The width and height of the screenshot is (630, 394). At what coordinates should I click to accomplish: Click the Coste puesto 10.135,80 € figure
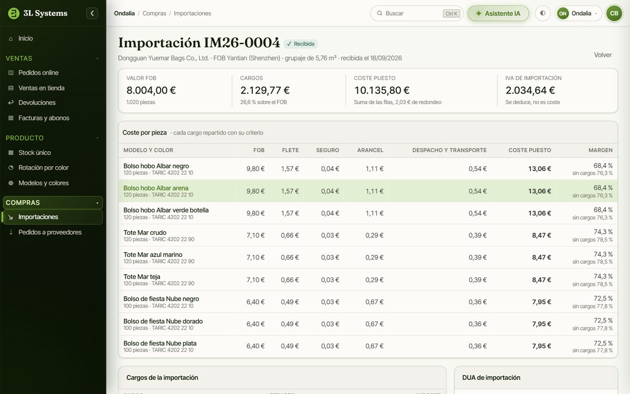pos(382,90)
